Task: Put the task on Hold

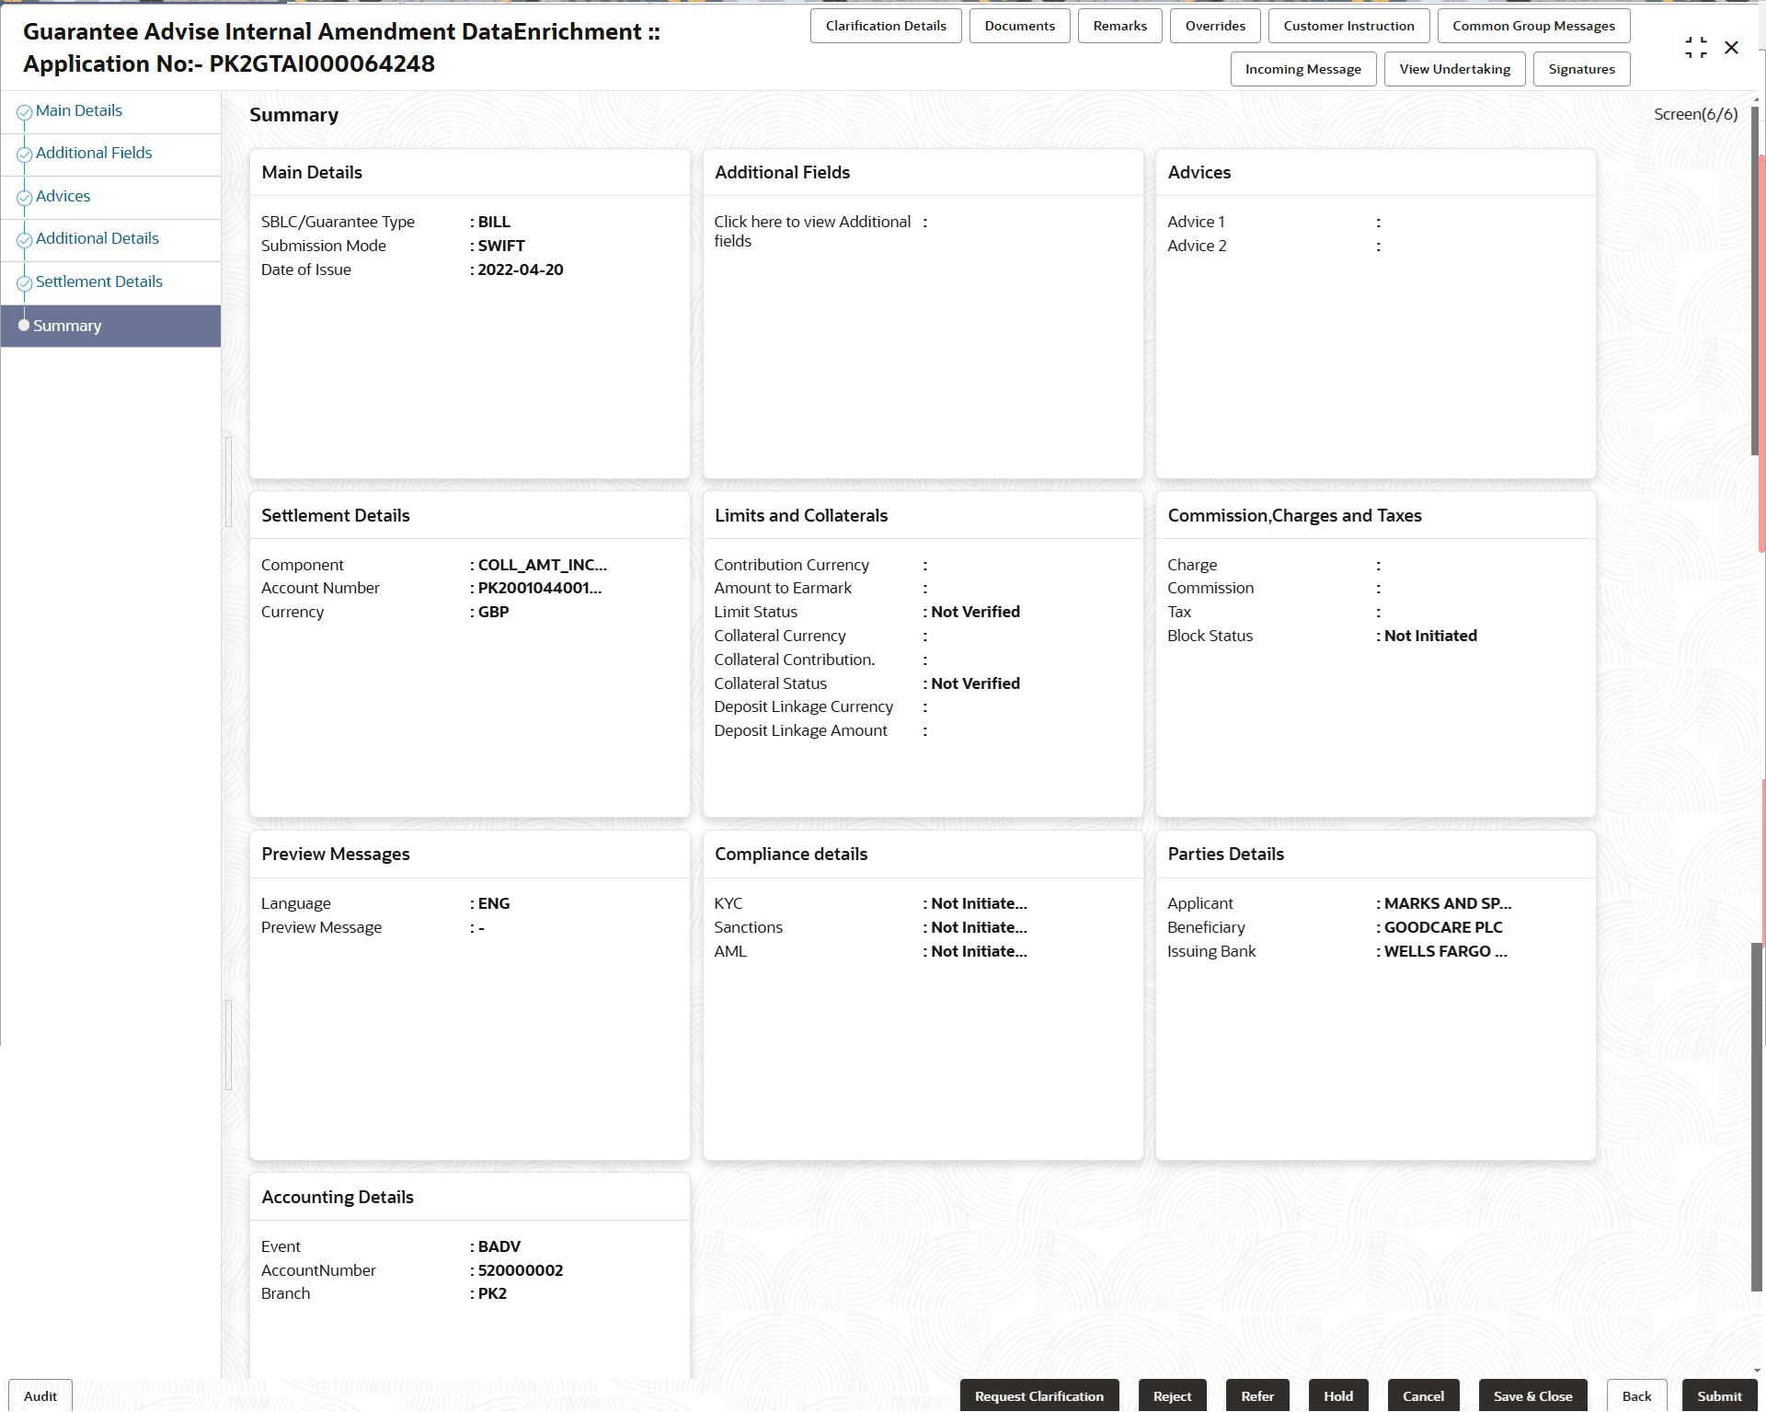Action: click(x=1338, y=1395)
